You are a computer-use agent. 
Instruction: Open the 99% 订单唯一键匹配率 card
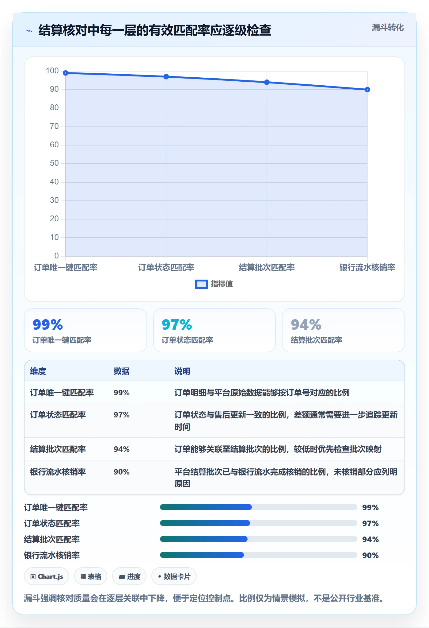(x=85, y=330)
